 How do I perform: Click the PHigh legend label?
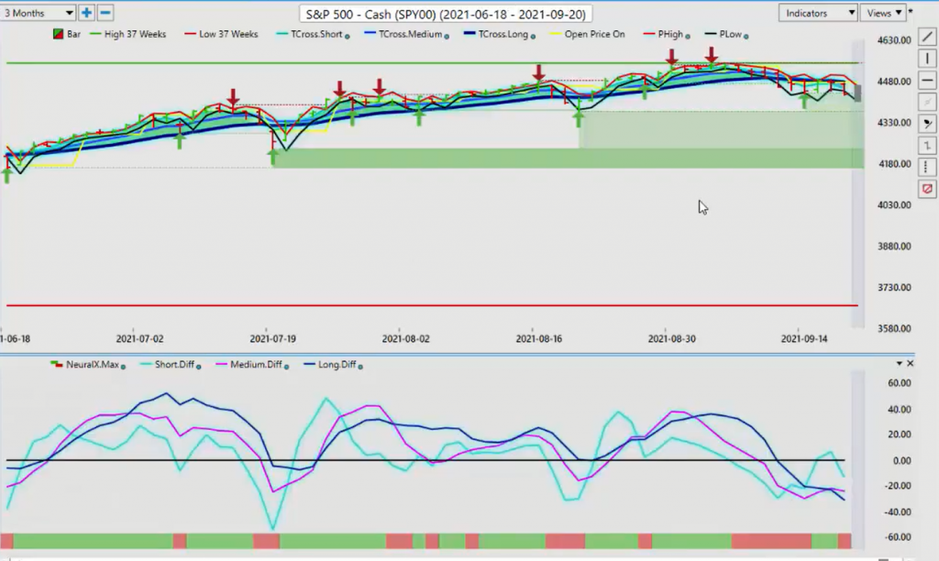point(670,34)
